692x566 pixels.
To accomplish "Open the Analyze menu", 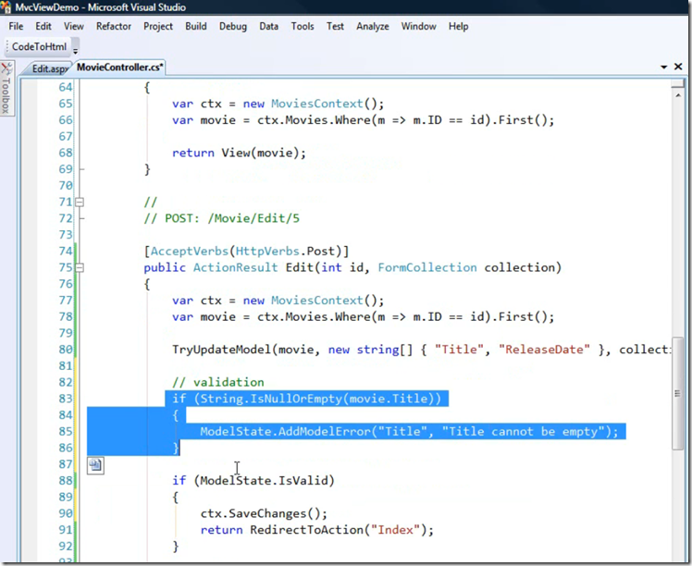I will [x=373, y=27].
